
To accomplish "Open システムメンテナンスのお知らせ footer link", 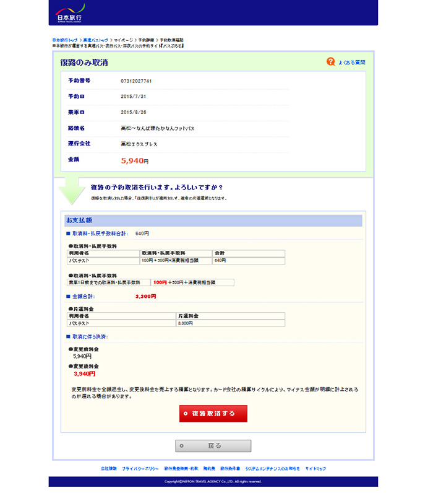I will coord(273,469).
